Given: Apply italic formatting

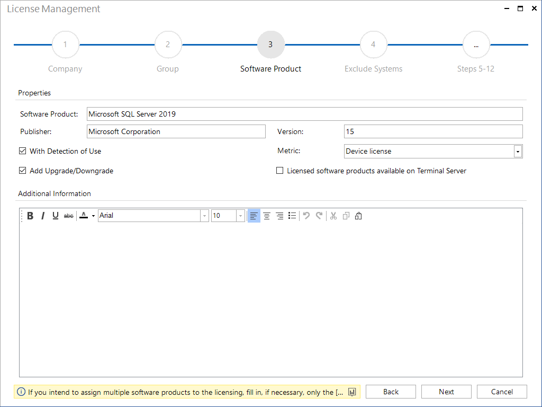Looking at the screenshot, I should (43, 216).
